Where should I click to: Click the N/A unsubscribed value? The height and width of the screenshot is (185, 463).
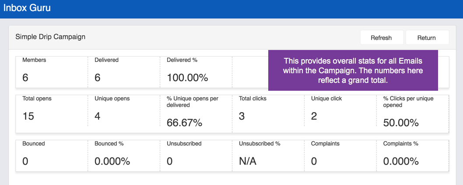[248, 161]
